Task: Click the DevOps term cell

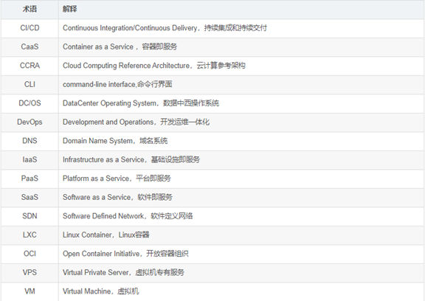Action: [30, 122]
